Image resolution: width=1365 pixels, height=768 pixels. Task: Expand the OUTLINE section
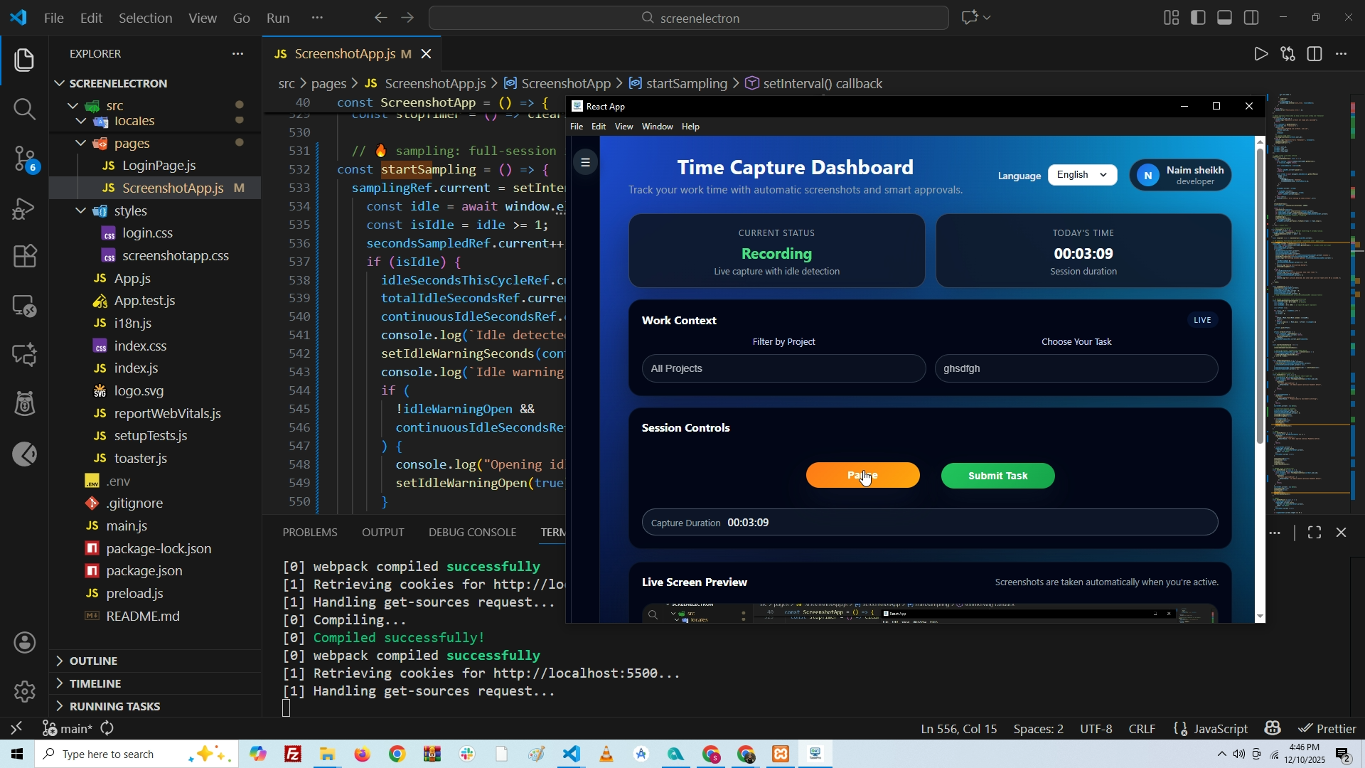(92, 661)
